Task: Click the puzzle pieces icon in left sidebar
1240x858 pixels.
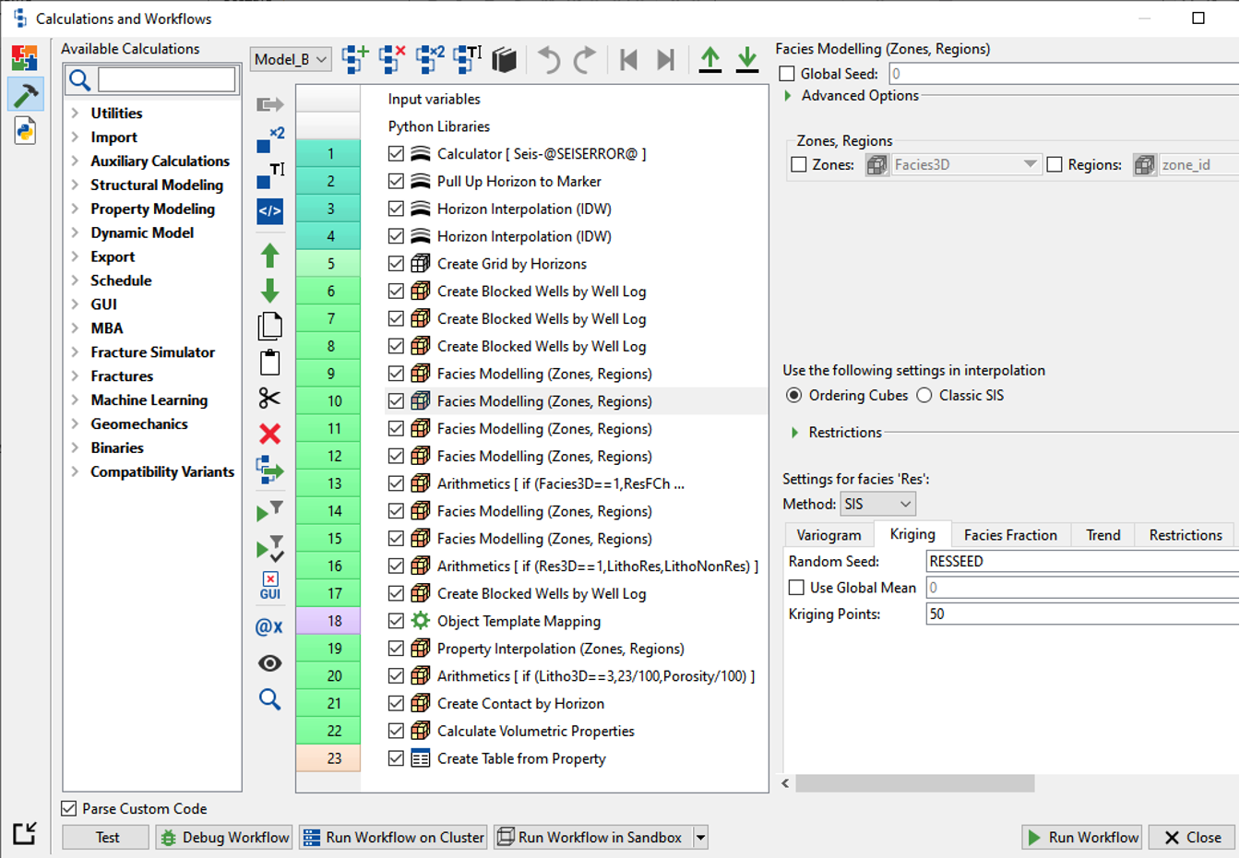Action: (x=25, y=57)
